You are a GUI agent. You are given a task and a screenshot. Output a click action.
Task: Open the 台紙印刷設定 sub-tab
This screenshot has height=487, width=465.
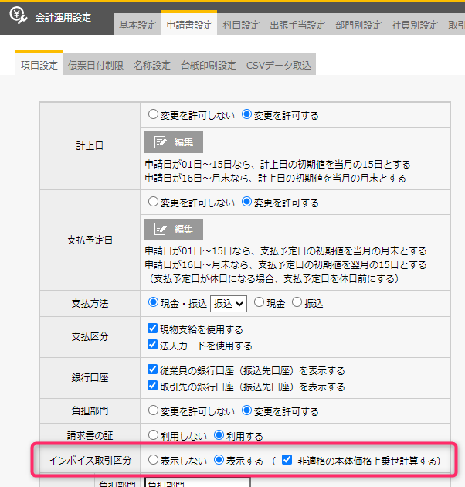(208, 65)
